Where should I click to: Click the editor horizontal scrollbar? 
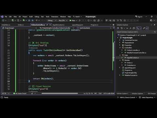60,93
